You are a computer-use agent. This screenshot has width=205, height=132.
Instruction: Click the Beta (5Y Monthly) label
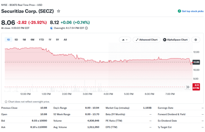[x=115, y=114]
